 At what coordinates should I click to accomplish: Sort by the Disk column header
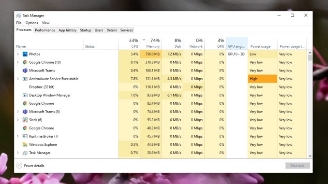click(x=172, y=43)
